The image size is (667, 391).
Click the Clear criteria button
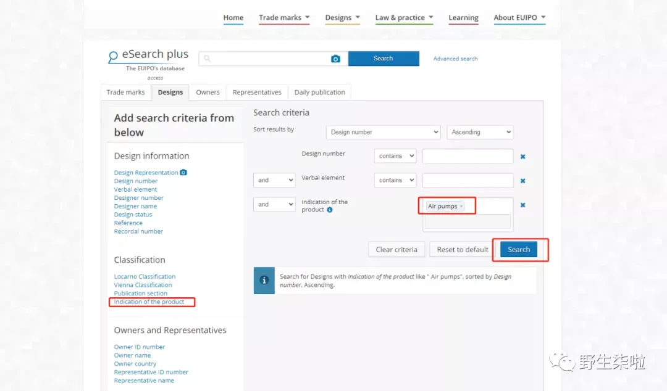[x=396, y=250]
